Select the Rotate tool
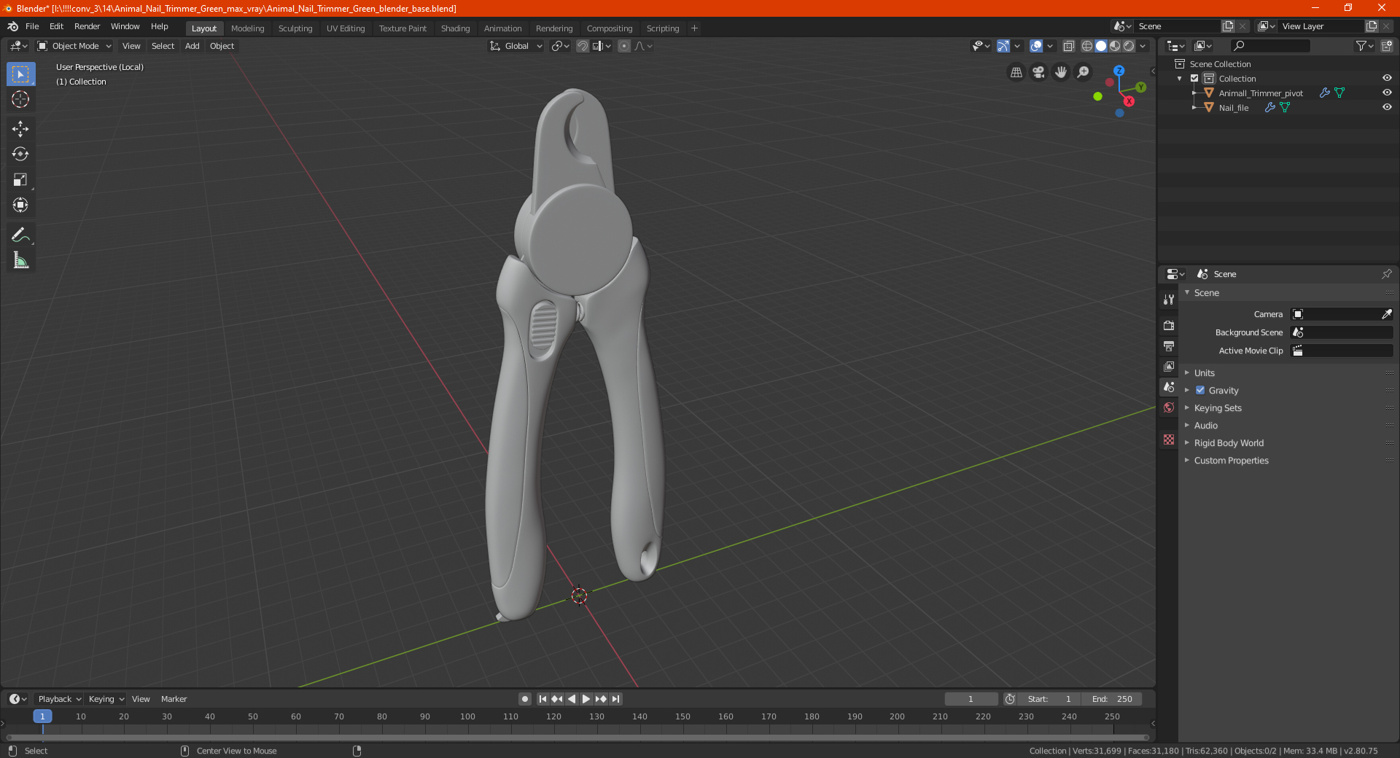Image resolution: width=1400 pixels, height=758 pixels. (20, 154)
